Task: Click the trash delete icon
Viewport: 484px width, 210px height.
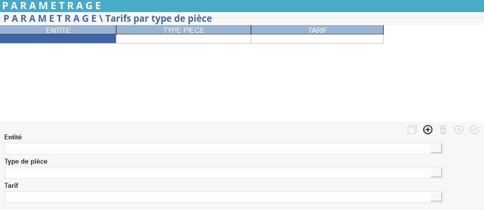Action: [443, 130]
